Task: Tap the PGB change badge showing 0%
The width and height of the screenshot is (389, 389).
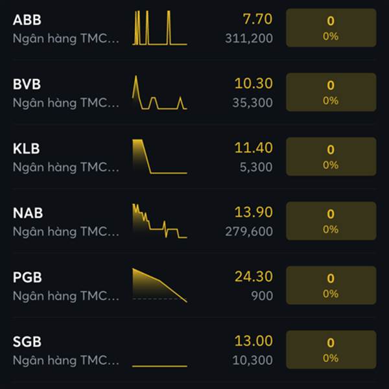Action: click(331, 285)
